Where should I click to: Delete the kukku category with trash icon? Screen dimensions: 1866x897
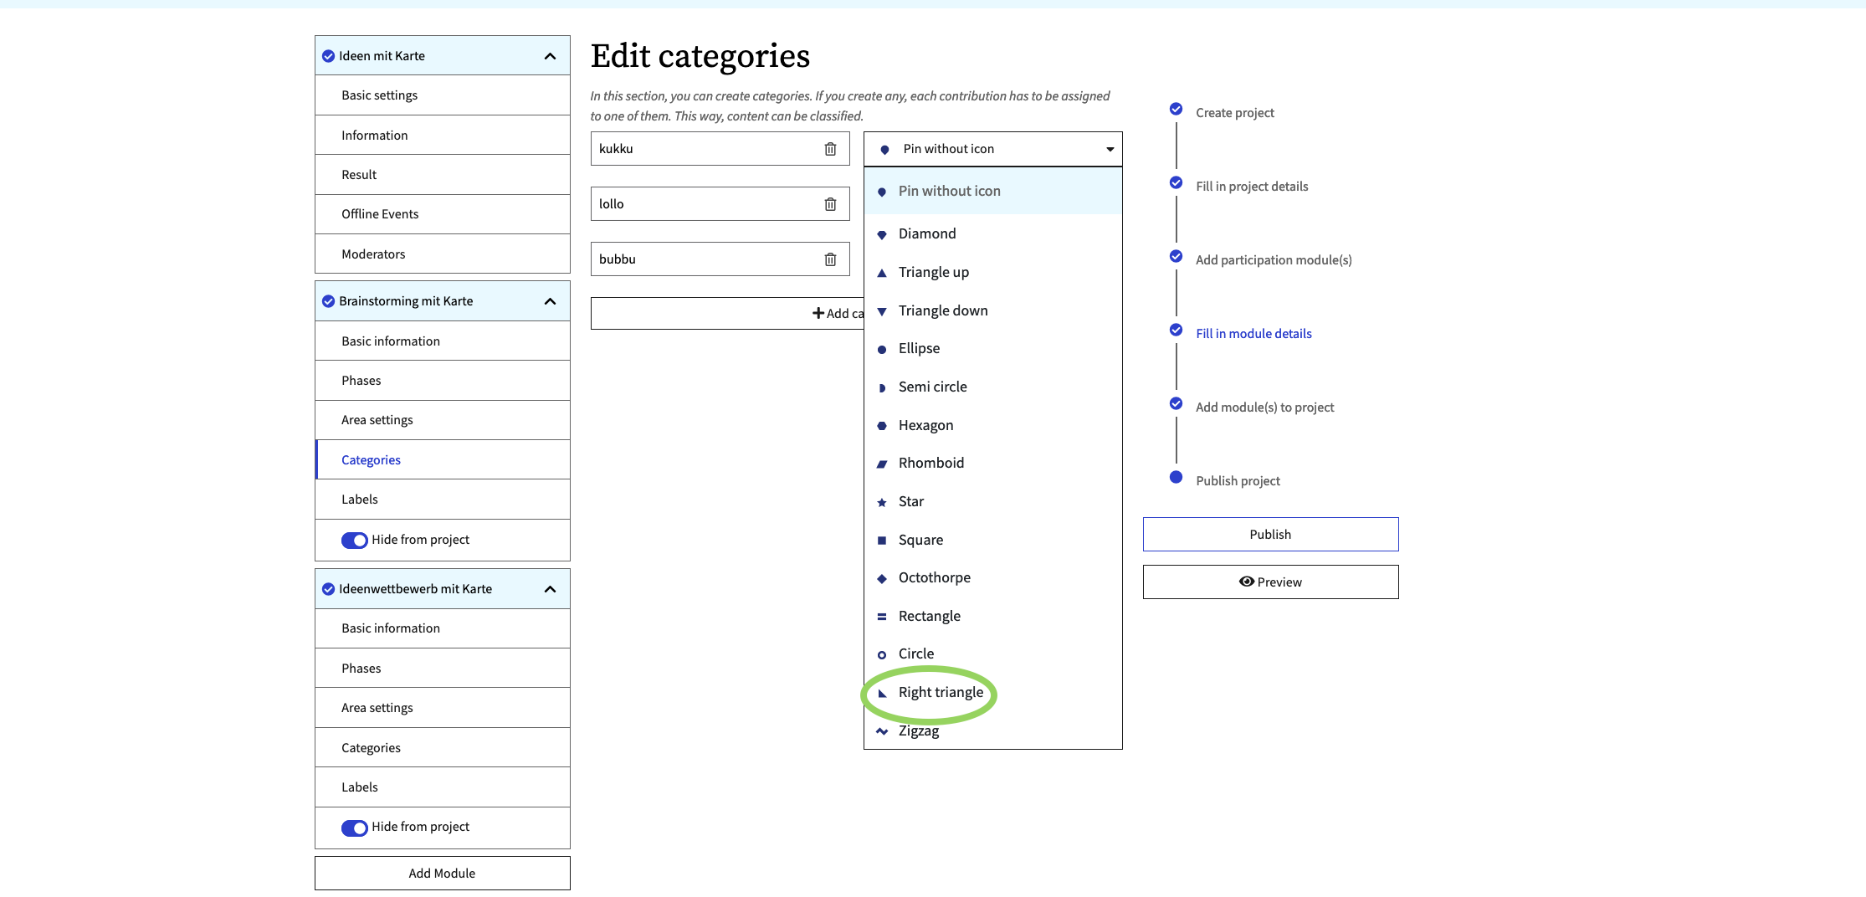click(x=830, y=149)
